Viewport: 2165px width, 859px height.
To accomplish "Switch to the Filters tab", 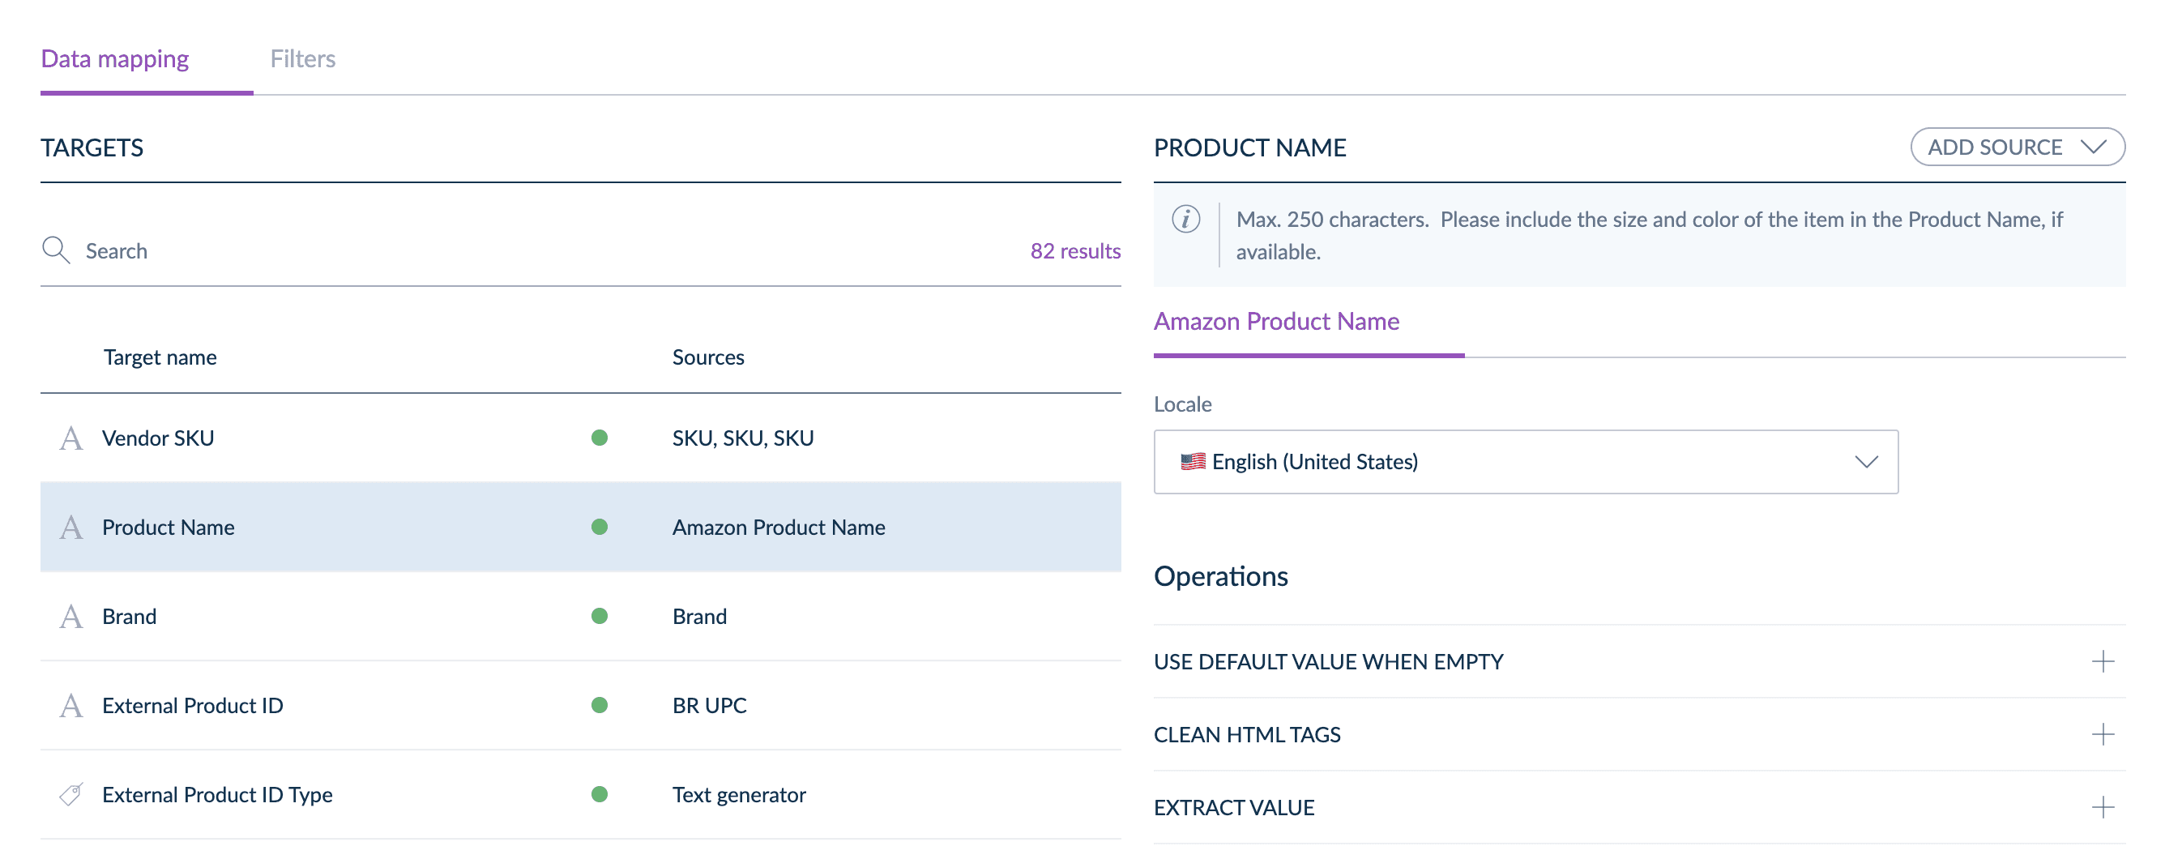I will (x=302, y=59).
